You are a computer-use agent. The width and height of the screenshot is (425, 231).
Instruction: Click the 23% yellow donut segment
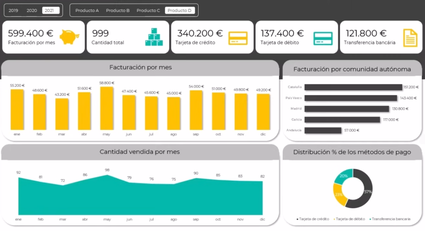pyautogui.click(x=340, y=195)
